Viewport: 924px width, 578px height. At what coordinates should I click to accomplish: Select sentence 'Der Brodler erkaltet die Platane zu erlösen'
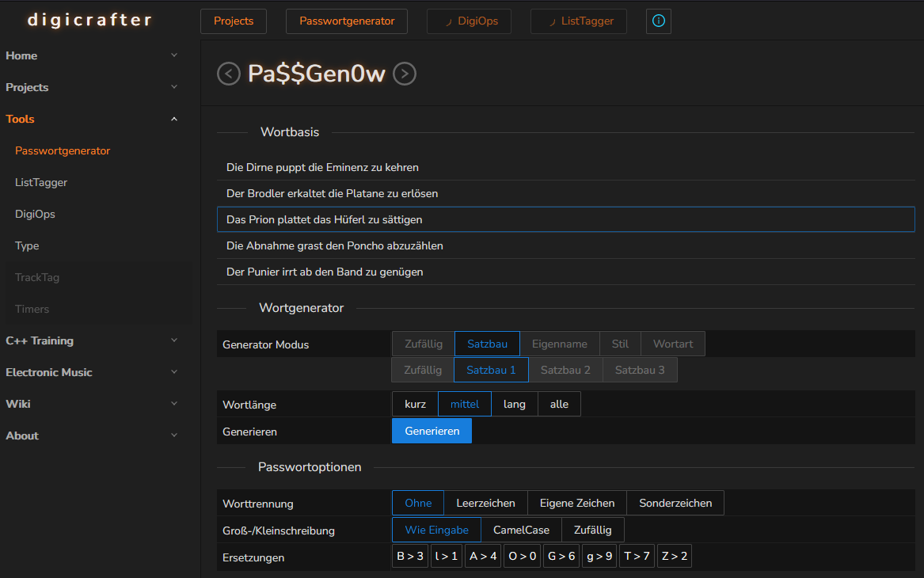[565, 193]
